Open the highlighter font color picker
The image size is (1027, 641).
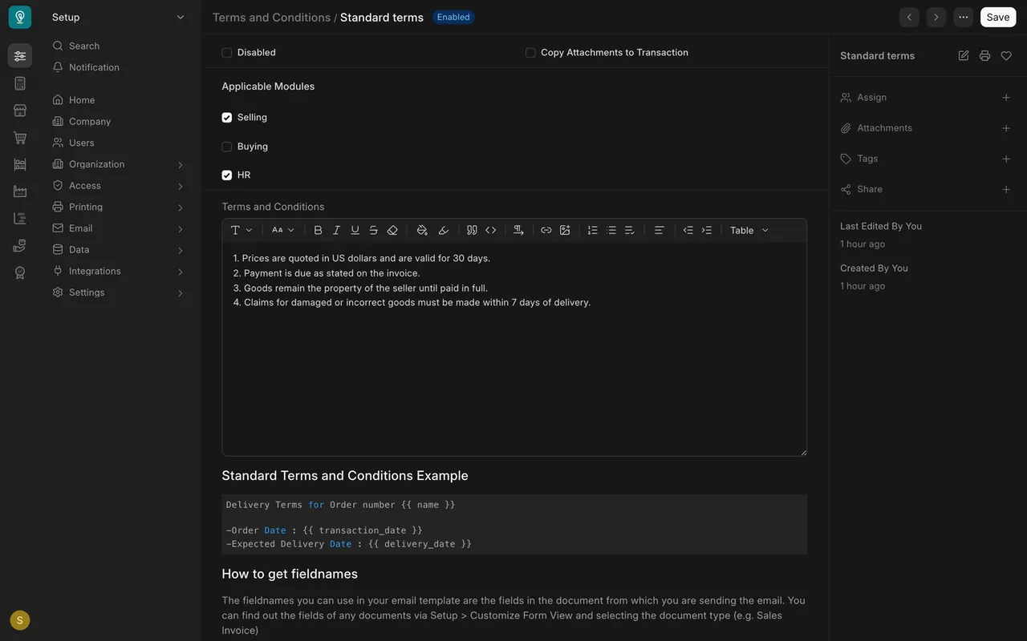pos(443,230)
